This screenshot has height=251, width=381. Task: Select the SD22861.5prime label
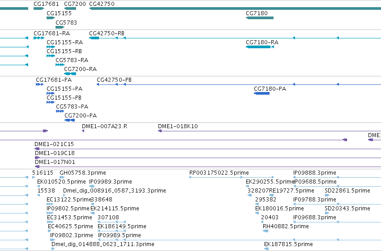(347, 191)
